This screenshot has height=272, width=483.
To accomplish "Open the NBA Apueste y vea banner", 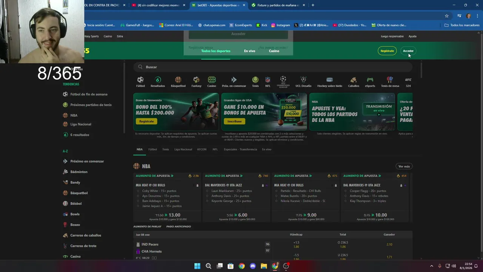I will point(352,112).
